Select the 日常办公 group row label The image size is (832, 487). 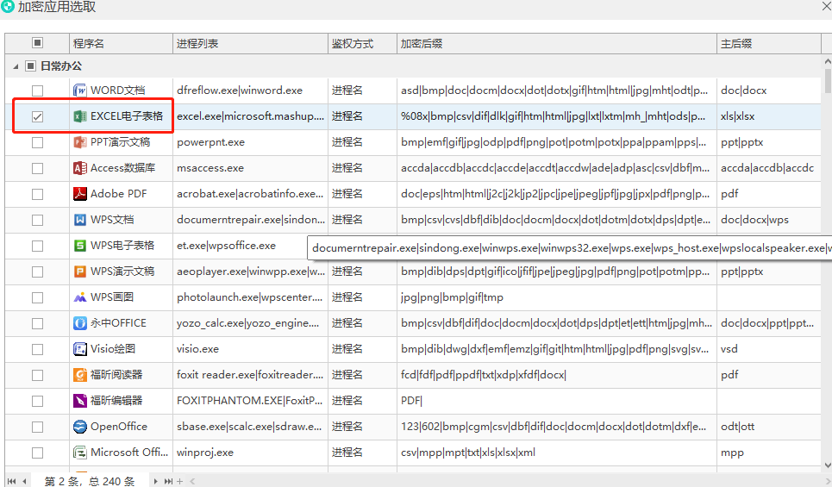coord(61,66)
